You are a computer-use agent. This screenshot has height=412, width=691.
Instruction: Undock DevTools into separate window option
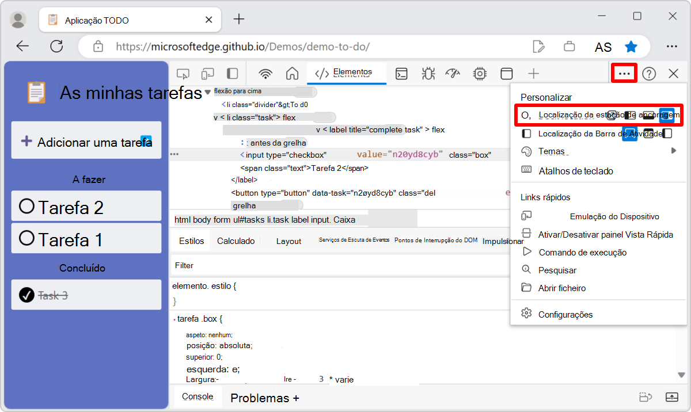[613, 115]
